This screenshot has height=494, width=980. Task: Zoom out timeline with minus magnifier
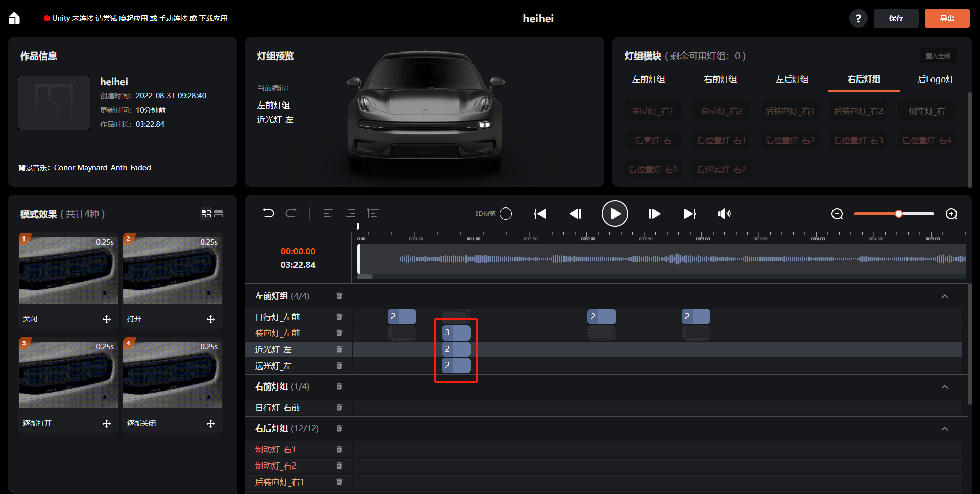[x=837, y=214]
